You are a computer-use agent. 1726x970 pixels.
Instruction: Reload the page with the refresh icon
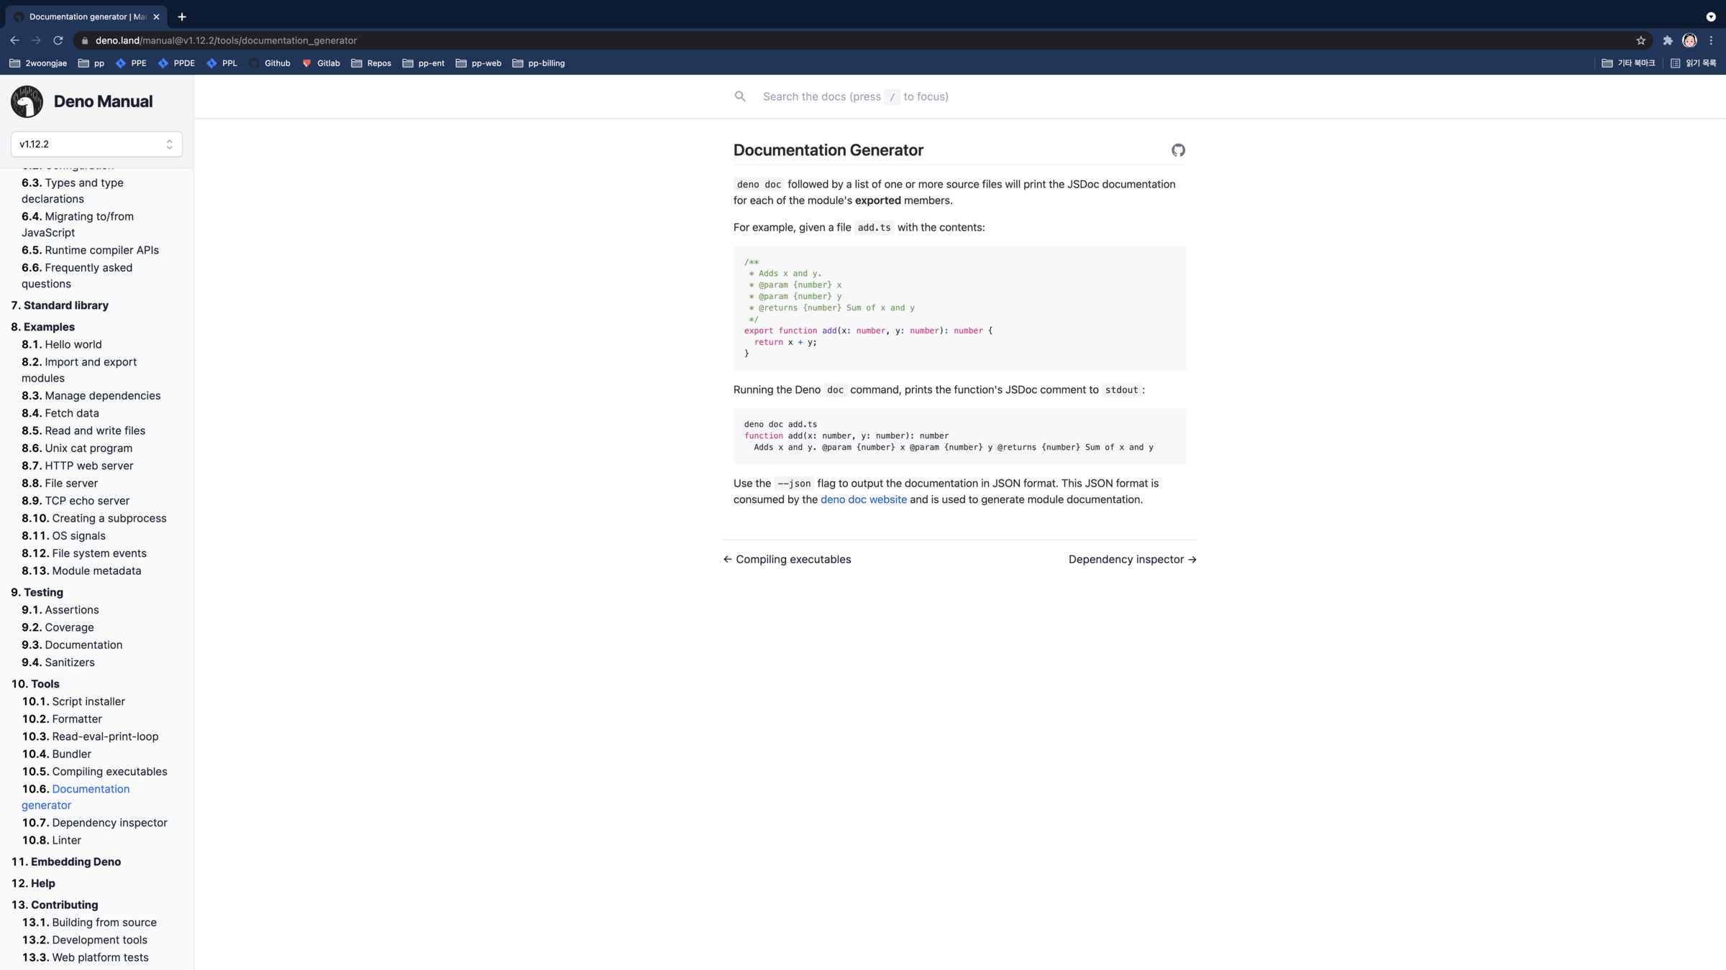tap(58, 41)
